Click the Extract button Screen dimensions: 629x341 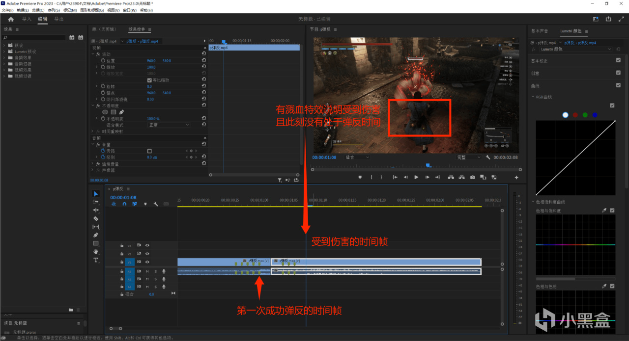[x=461, y=177]
